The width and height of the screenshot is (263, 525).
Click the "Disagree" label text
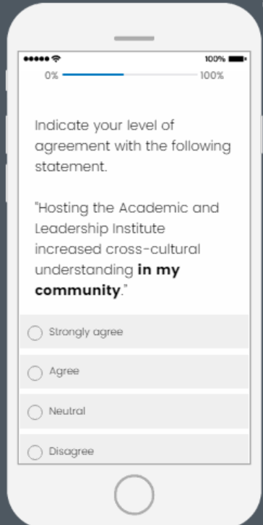click(72, 451)
